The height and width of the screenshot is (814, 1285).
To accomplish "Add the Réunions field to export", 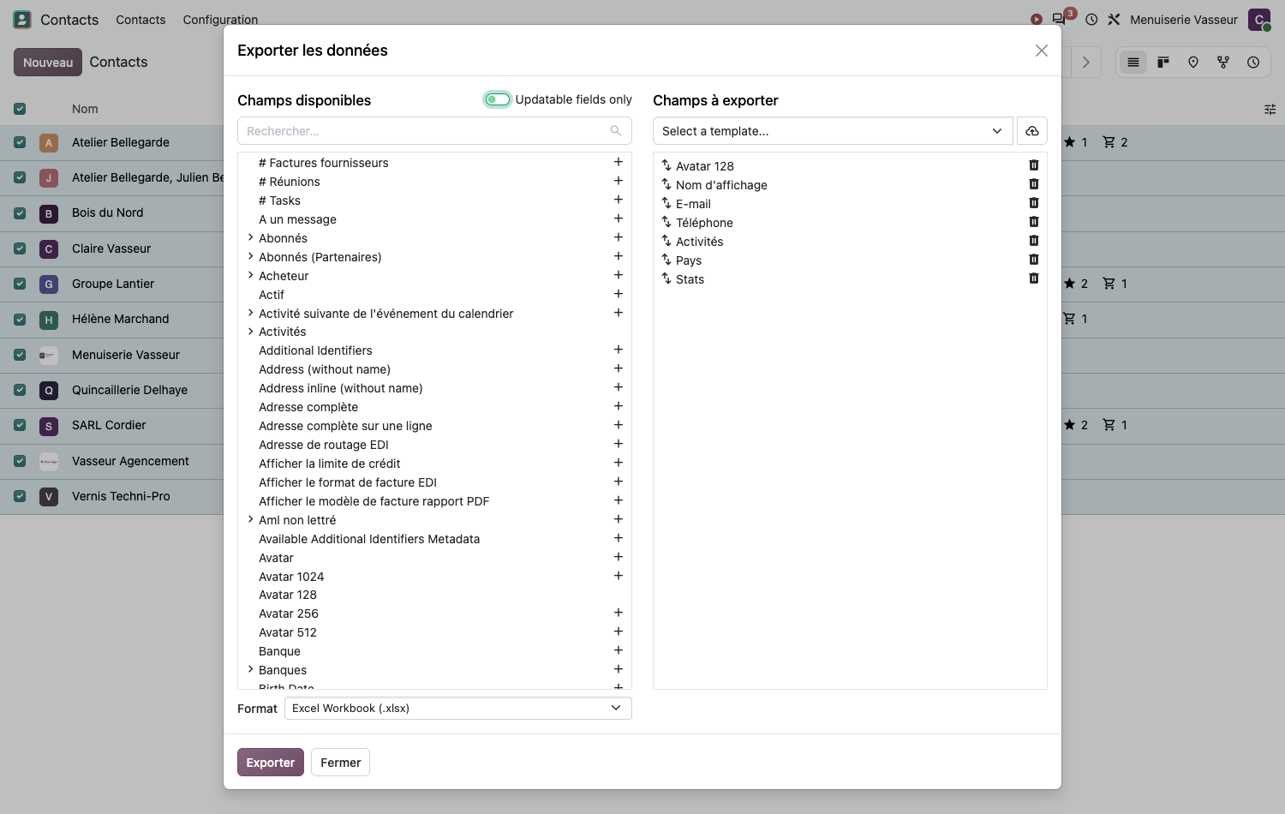I will (x=618, y=181).
